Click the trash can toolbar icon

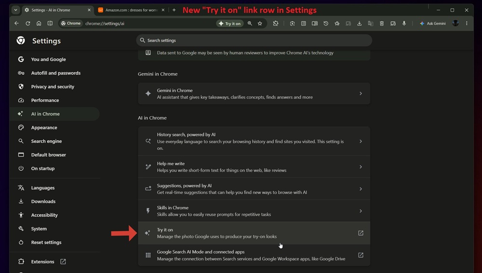(x=381, y=23)
